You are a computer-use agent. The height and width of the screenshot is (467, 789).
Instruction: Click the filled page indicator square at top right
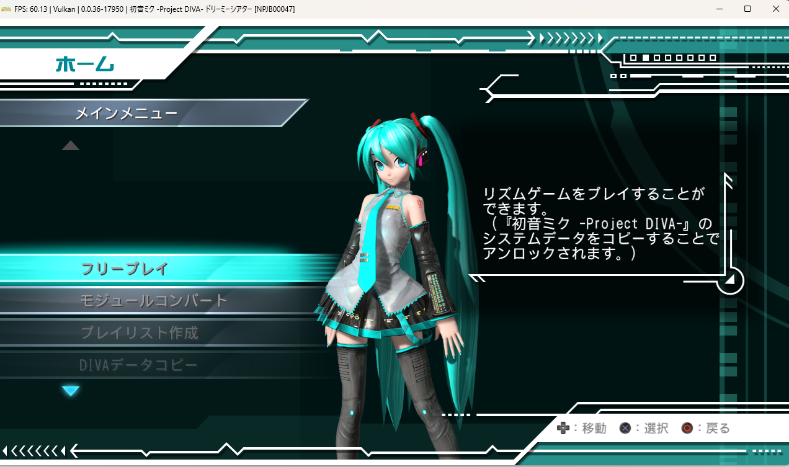pyautogui.click(x=645, y=58)
